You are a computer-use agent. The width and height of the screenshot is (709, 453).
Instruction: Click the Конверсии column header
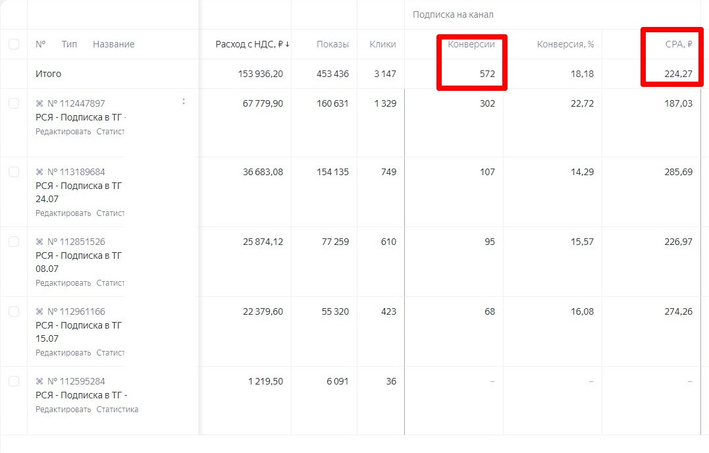click(x=471, y=44)
